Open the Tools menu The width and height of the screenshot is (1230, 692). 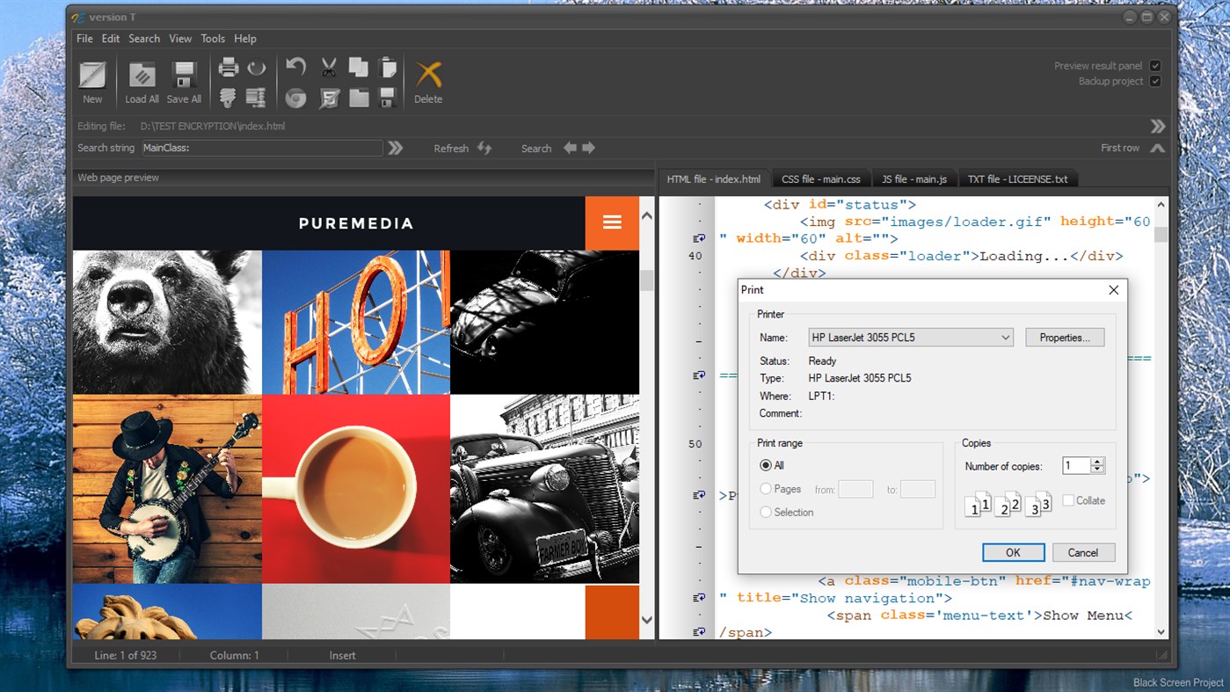[x=213, y=39]
